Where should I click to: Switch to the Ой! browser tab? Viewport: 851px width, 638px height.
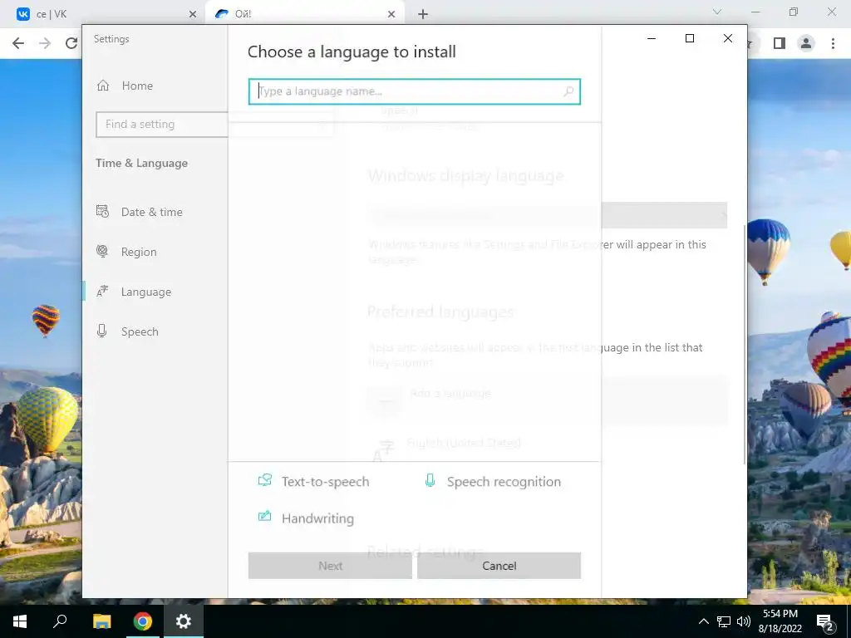[304, 14]
